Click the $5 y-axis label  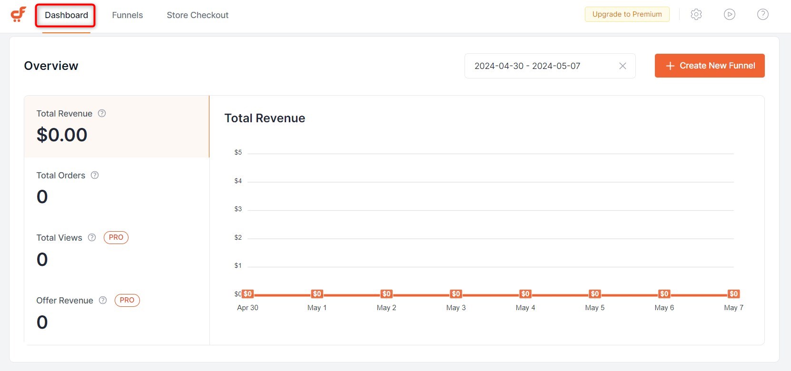click(x=238, y=152)
